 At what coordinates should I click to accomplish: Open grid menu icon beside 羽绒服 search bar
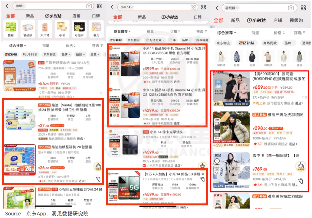pyautogui.click(x=303, y=8)
